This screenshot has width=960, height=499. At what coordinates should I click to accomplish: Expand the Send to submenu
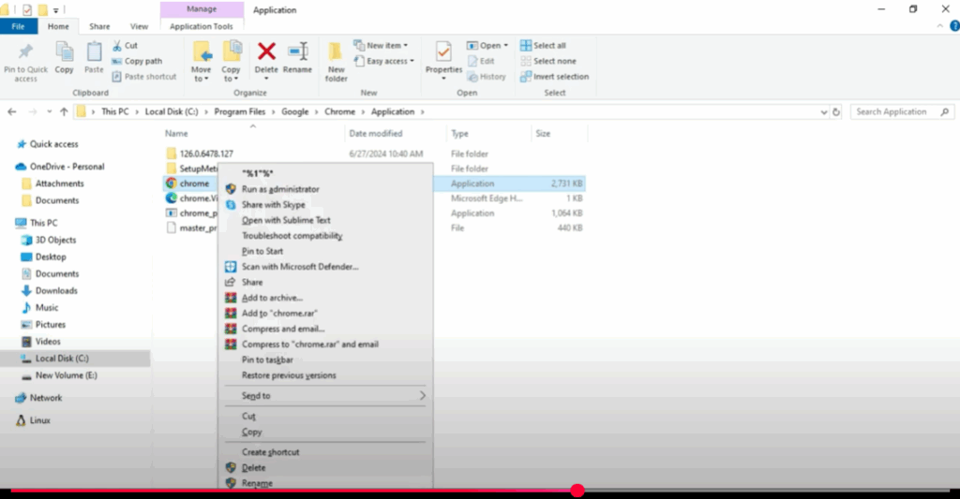pyautogui.click(x=325, y=396)
